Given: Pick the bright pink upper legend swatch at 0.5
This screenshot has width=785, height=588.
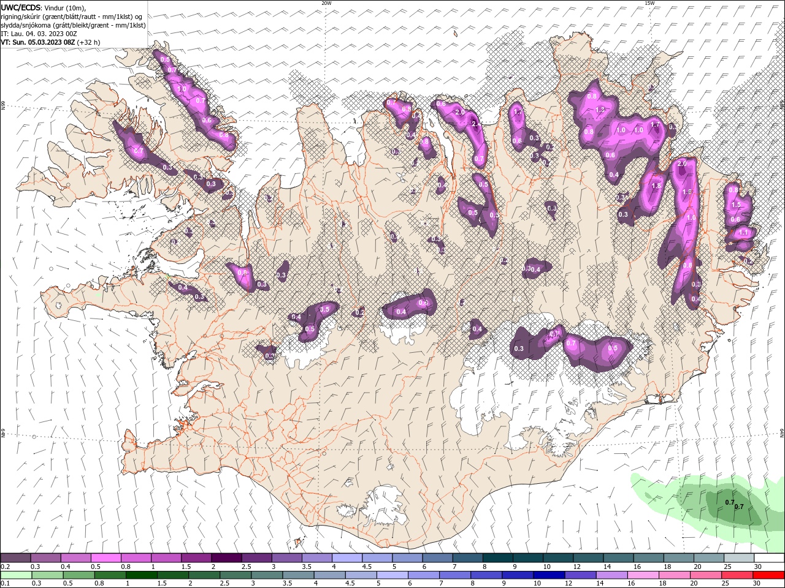Looking at the screenshot, I should click(106, 558).
